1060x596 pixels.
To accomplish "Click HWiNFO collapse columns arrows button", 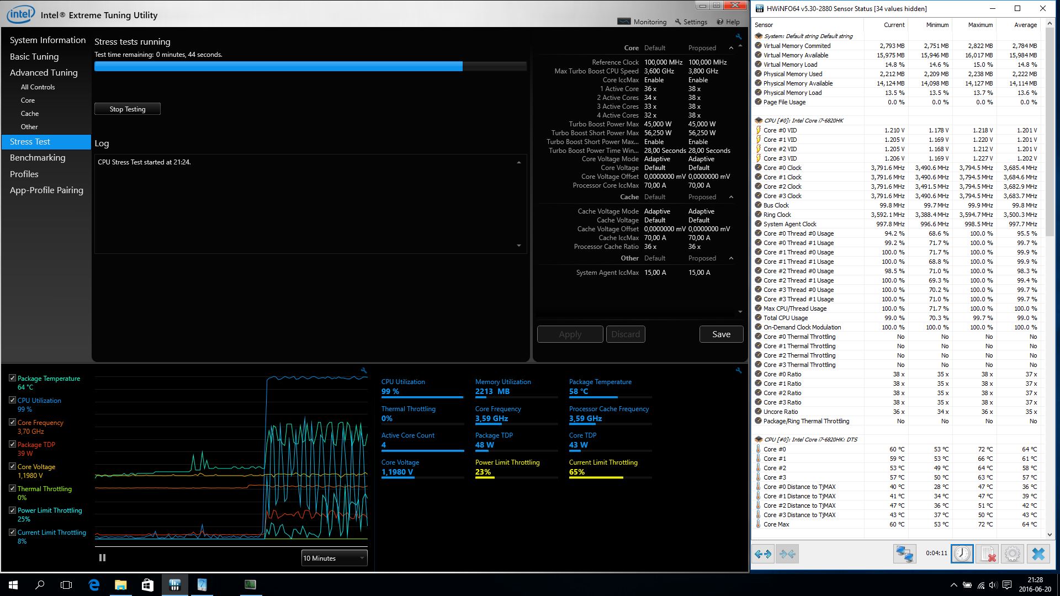I will (787, 554).
